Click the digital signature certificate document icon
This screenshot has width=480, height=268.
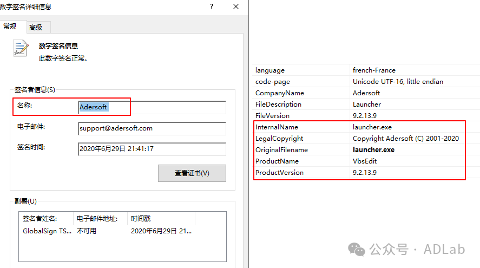[21, 48]
